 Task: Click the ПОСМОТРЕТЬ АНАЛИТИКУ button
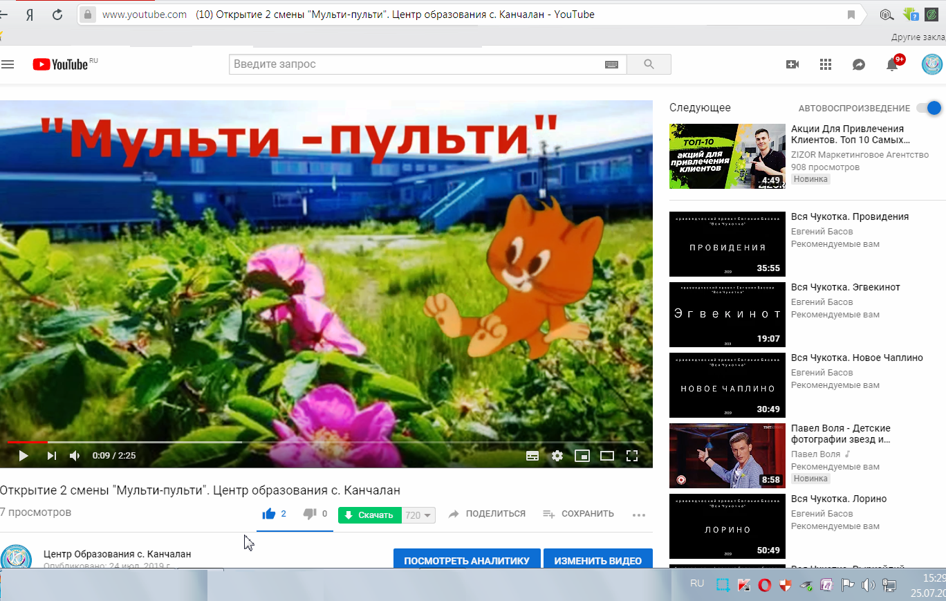pyautogui.click(x=467, y=560)
